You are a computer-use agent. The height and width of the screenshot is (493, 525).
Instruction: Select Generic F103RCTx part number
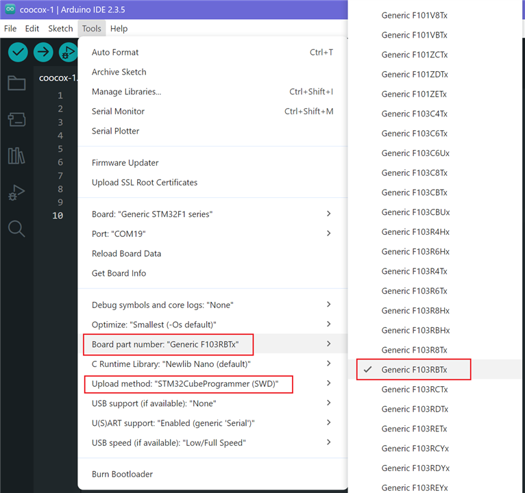435,390
